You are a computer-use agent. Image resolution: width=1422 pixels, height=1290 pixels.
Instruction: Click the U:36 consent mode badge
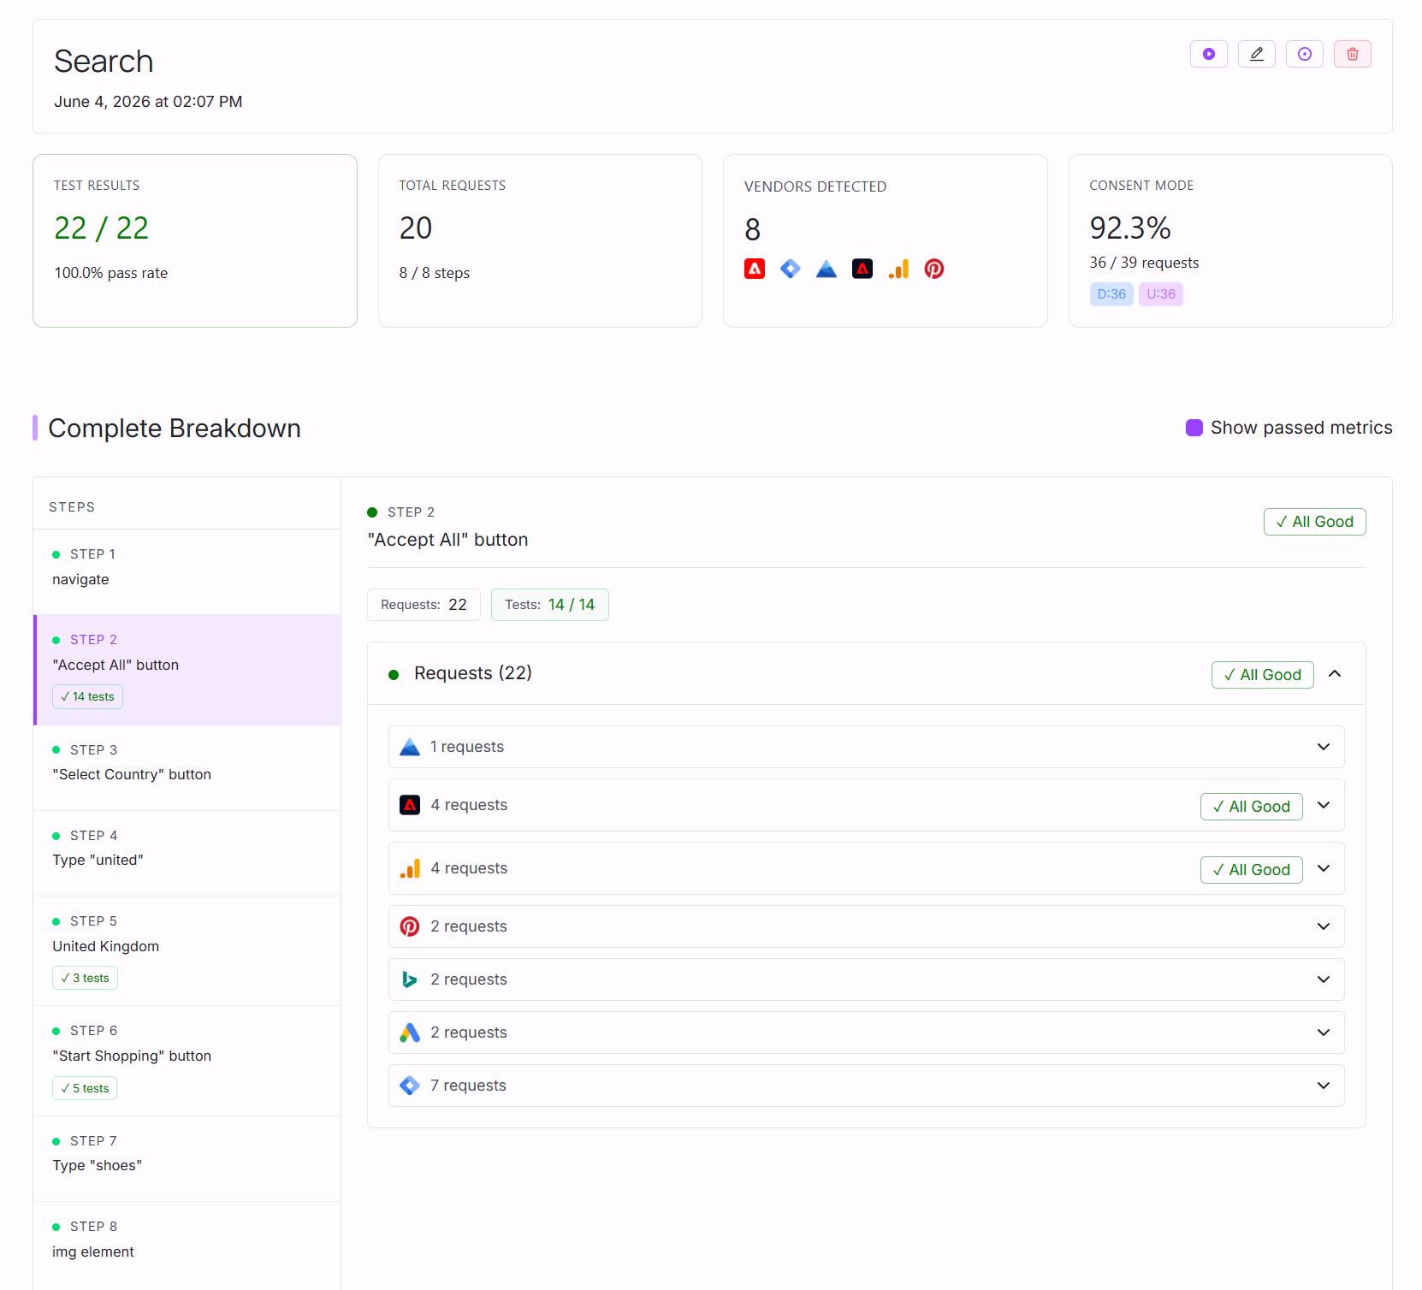tap(1160, 294)
